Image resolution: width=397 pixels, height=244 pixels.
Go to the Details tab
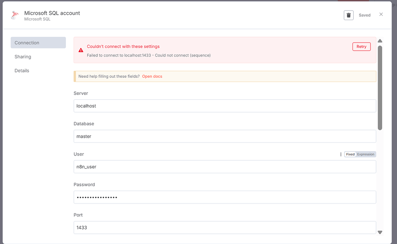pyautogui.click(x=22, y=71)
